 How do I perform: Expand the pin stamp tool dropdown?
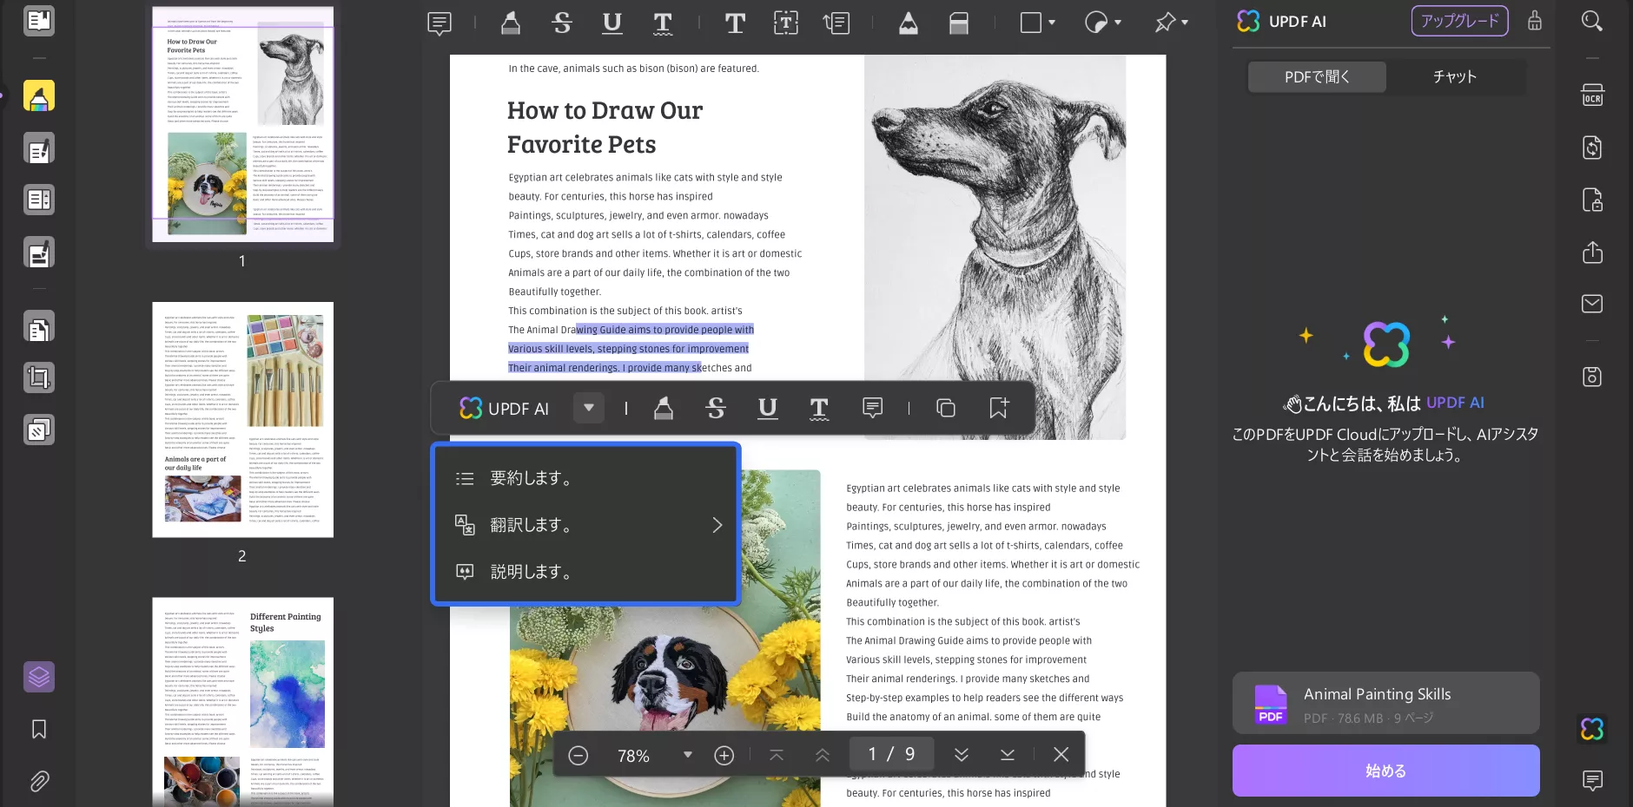[1185, 23]
